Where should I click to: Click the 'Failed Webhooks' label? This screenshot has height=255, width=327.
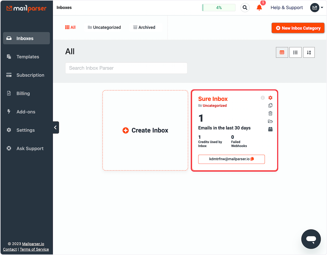click(x=239, y=144)
